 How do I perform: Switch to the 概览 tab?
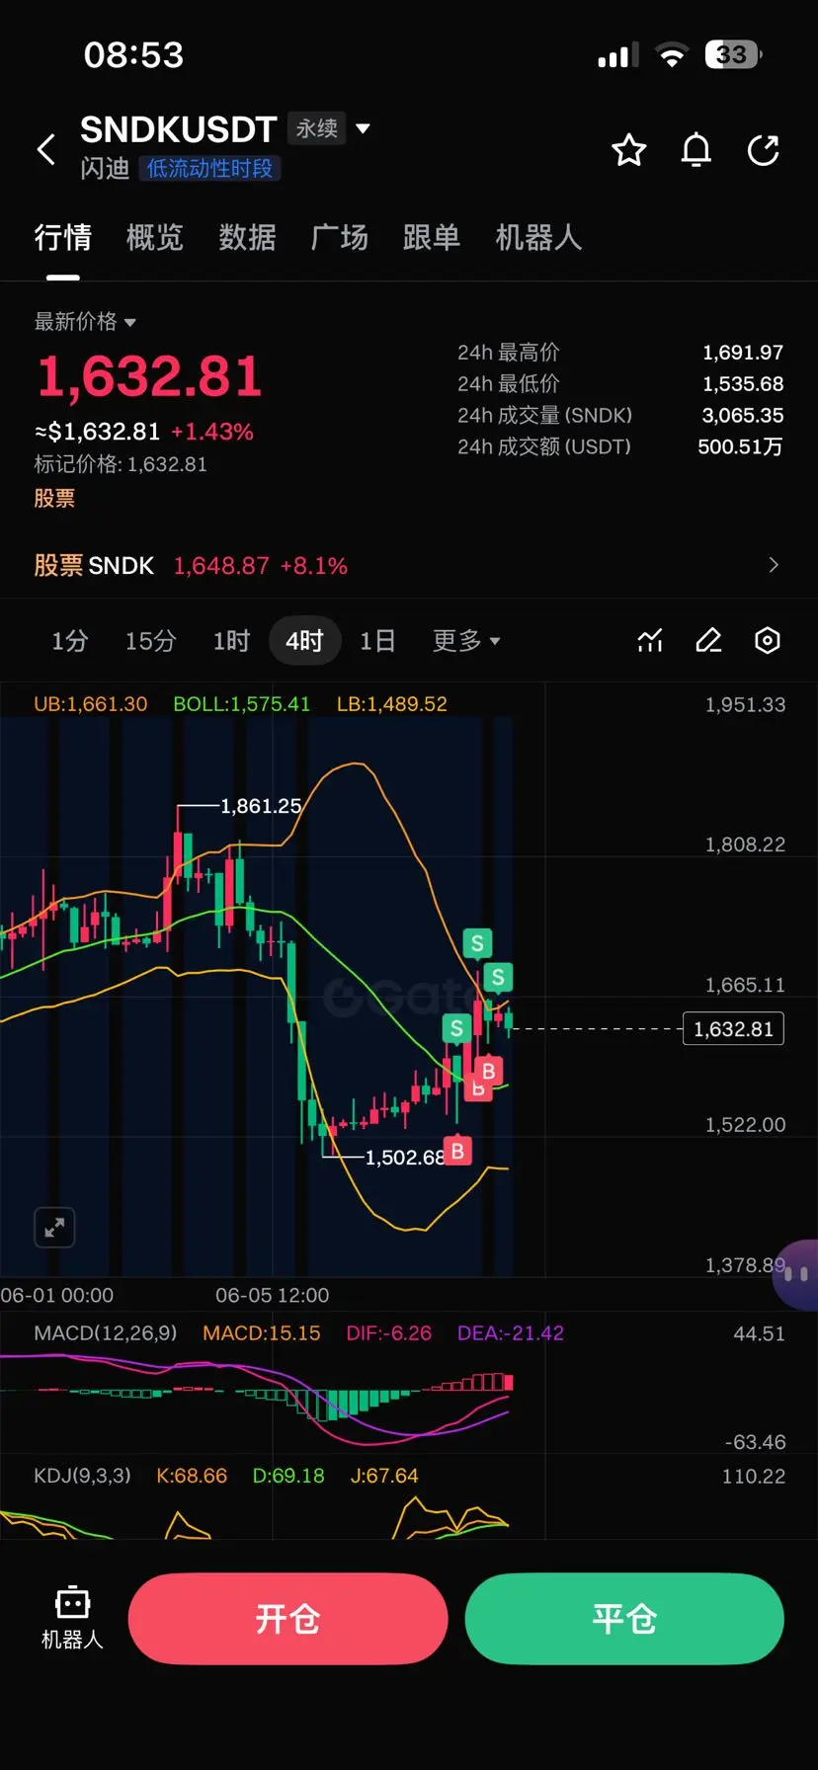pyautogui.click(x=155, y=237)
